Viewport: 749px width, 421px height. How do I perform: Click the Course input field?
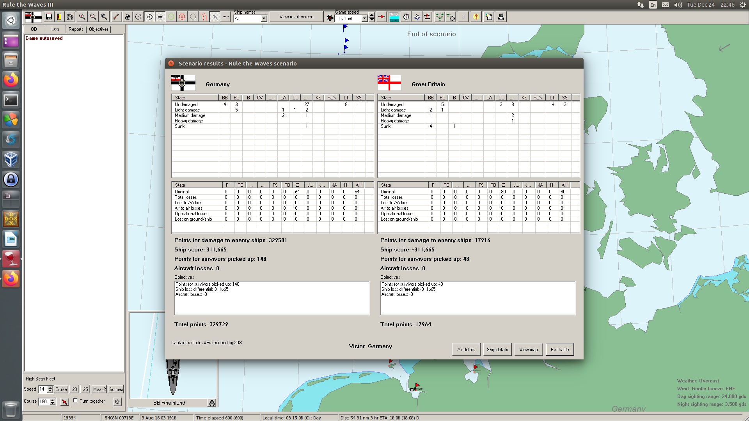tap(44, 402)
